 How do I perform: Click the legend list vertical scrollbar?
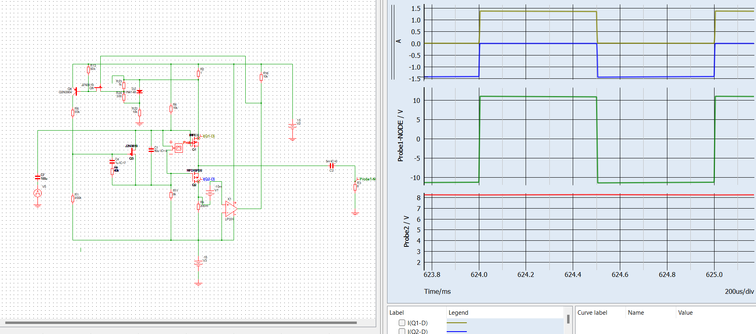[568, 319]
